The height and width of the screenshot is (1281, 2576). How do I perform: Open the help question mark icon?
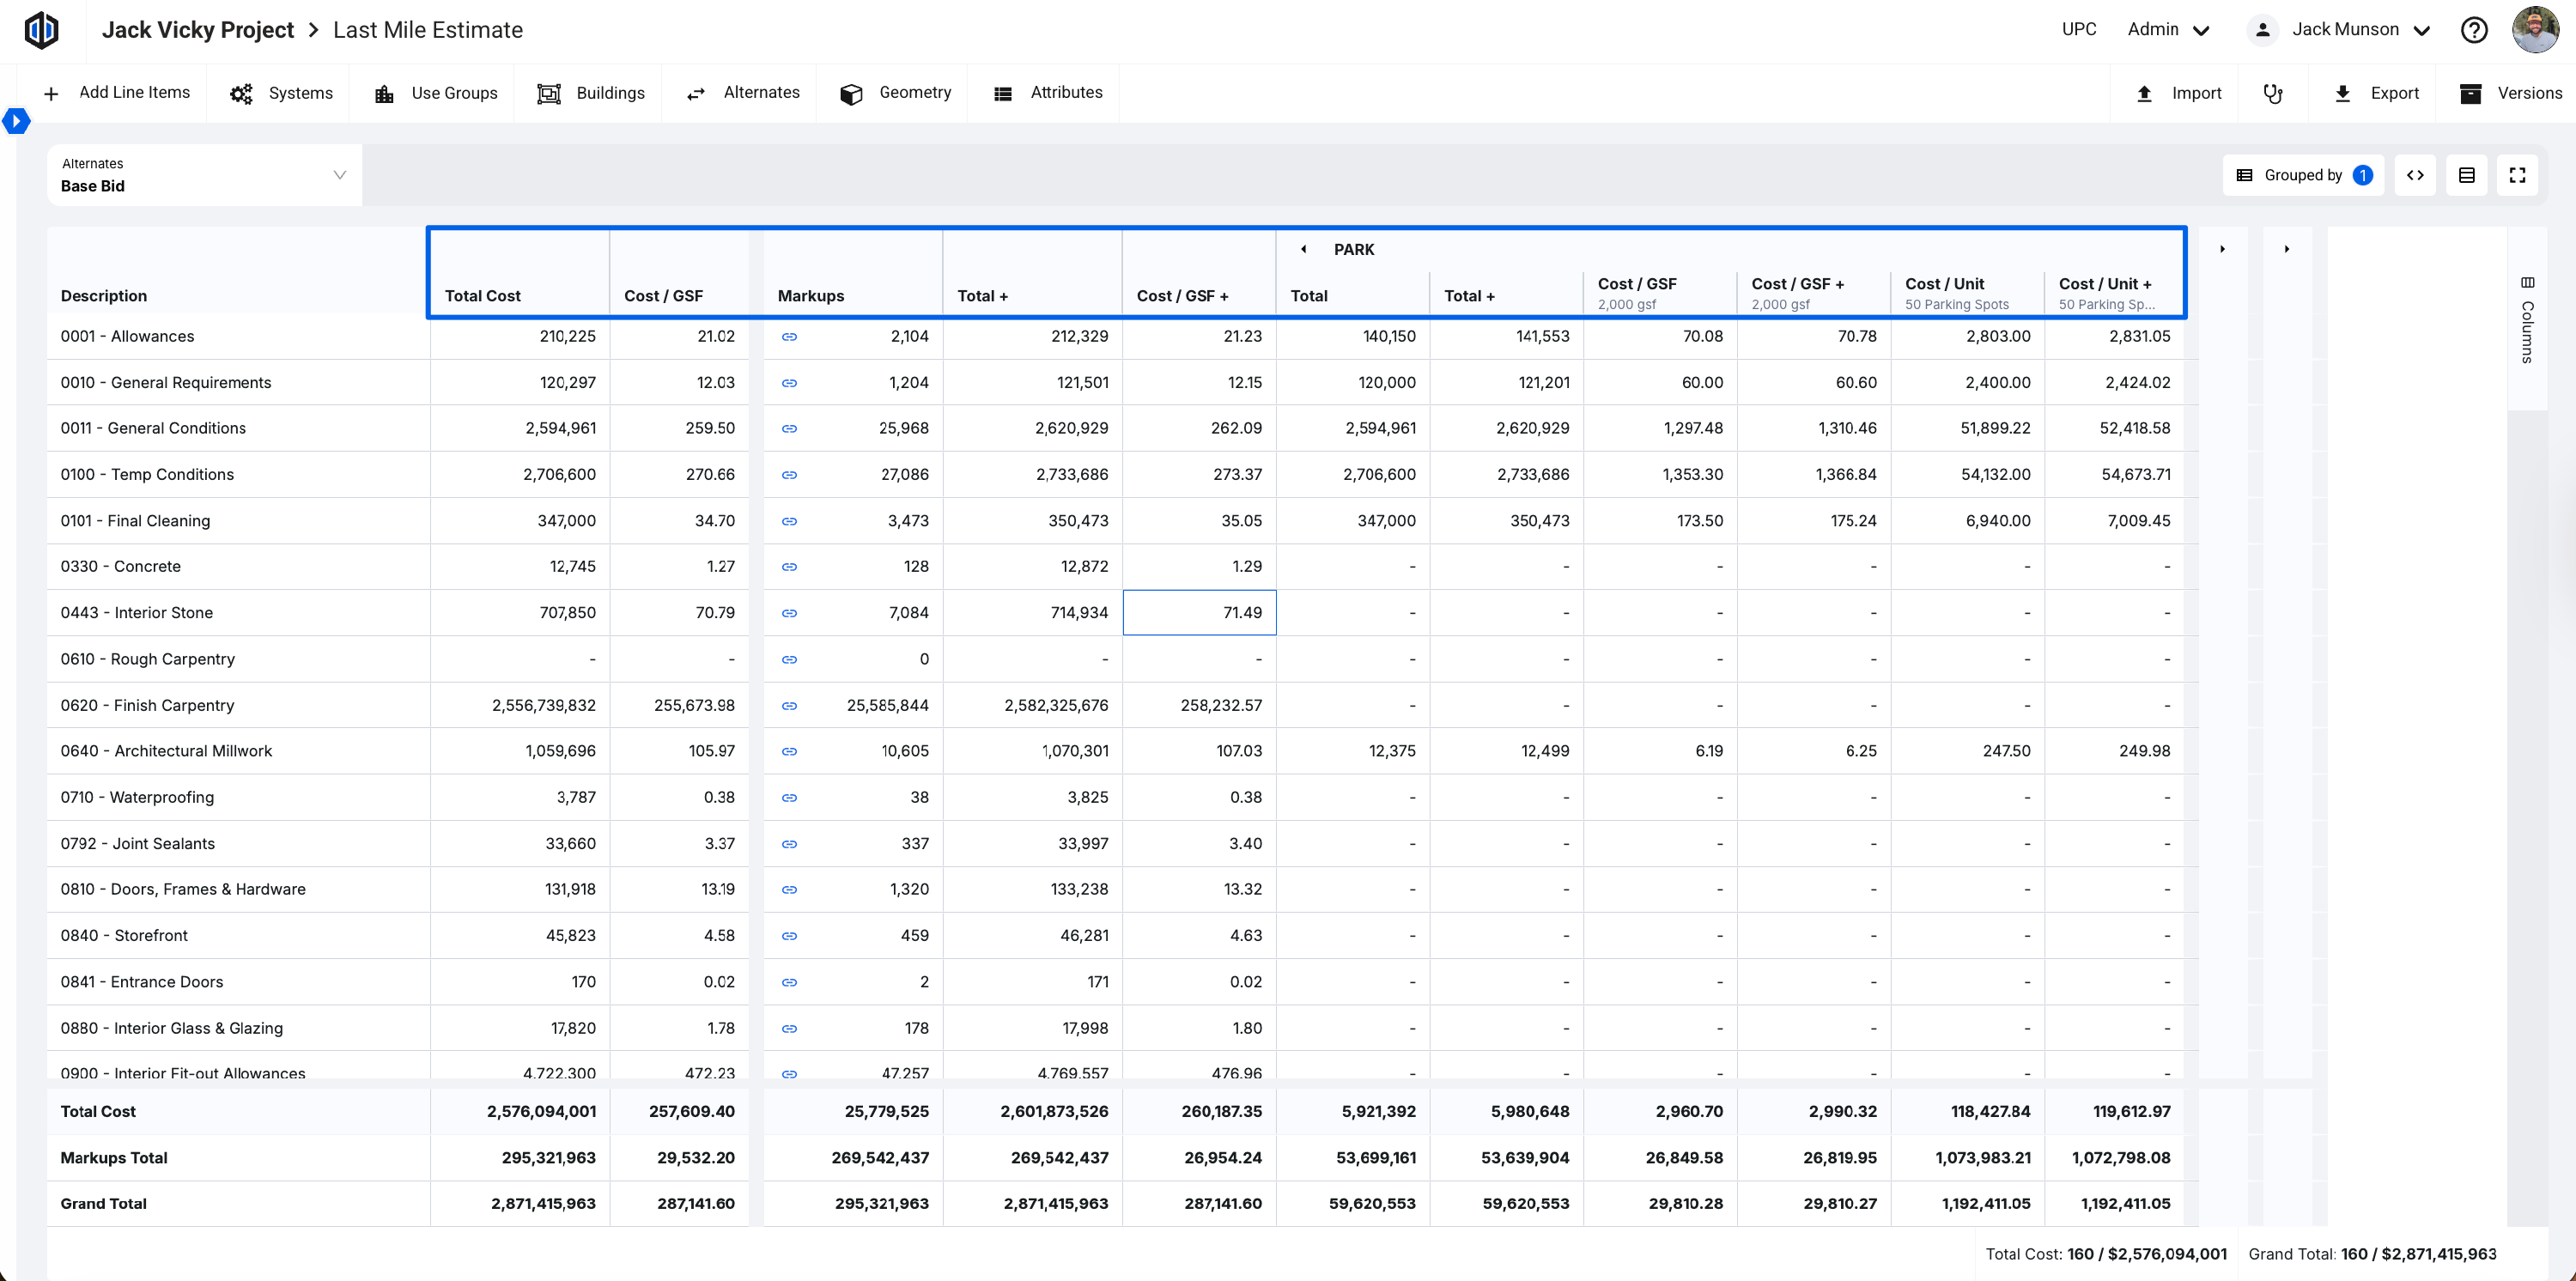click(x=2474, y=30)
